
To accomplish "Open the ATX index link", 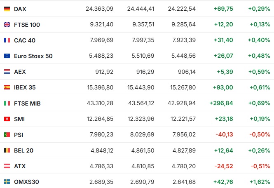I will 20,166.
